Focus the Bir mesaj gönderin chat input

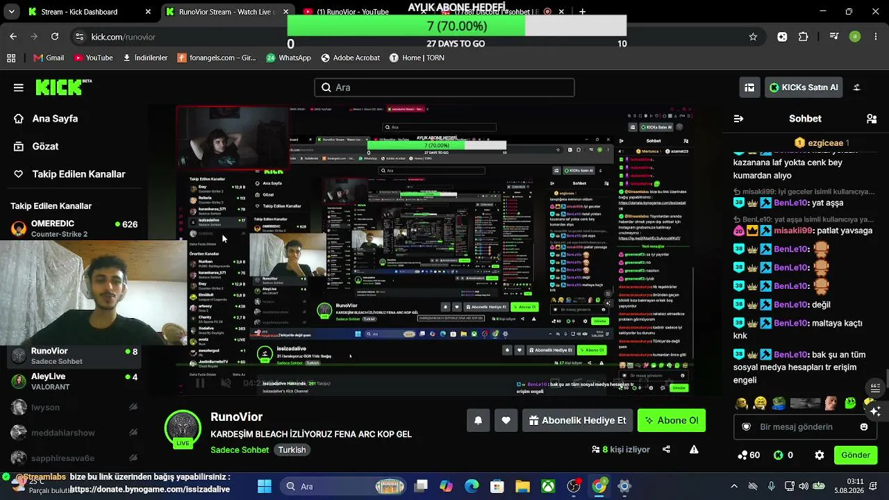click(806, 427)
